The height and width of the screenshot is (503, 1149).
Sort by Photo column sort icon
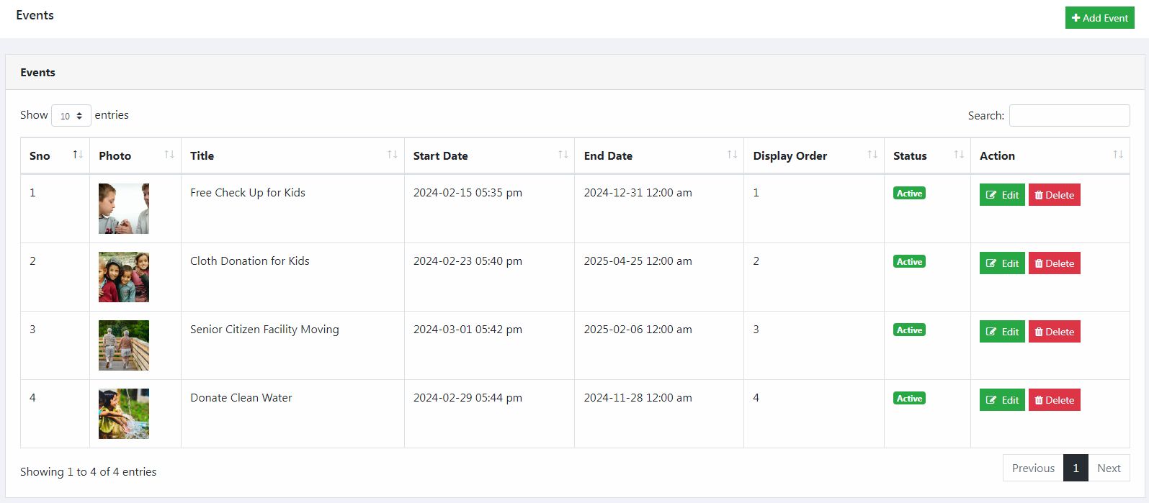169,155
